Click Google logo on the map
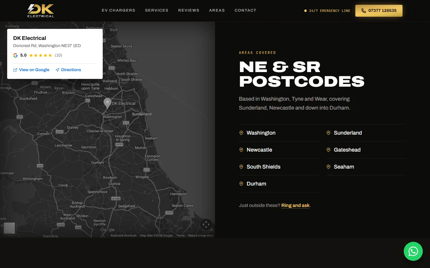The width and height of the screenshot is (430, 268). pyautogui.click(x=107, y=230)
